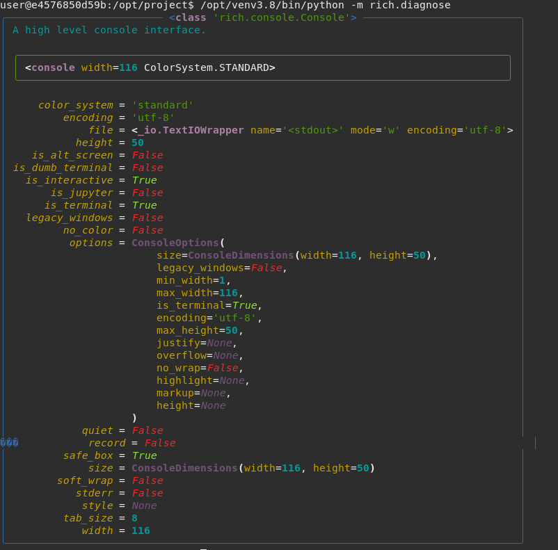
Task: Select the is_interactive True value
Action: pos(144,180)
